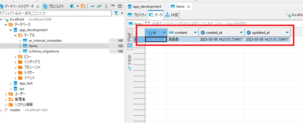Select the sys database
This screenshot has width=303, height=123.
click(x=22, y=89)
